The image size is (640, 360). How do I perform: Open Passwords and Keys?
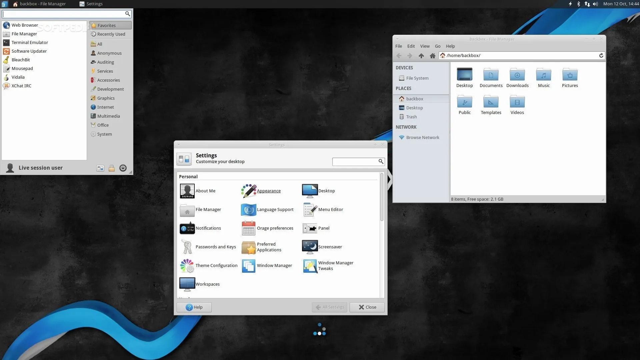coord(216,247)
